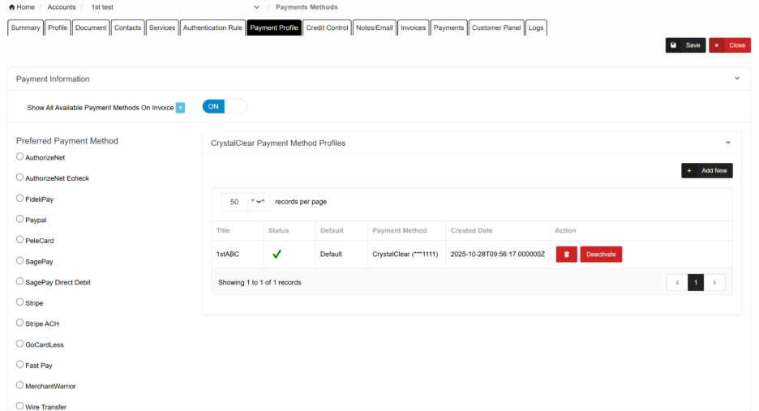Select the AuthorizeNet radio button

pyautogui.click(x=20, y=157)
